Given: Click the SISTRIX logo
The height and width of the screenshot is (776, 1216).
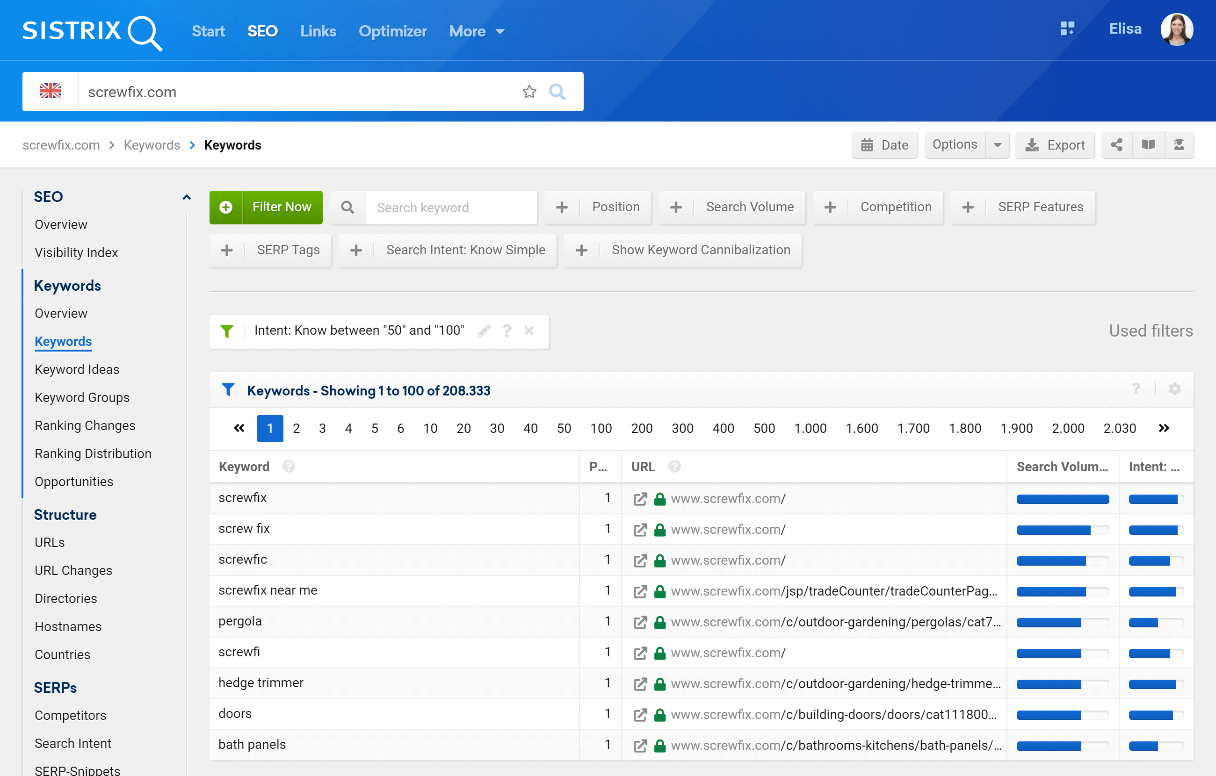Looking at the screenshot, I should (x=92, y=32).
